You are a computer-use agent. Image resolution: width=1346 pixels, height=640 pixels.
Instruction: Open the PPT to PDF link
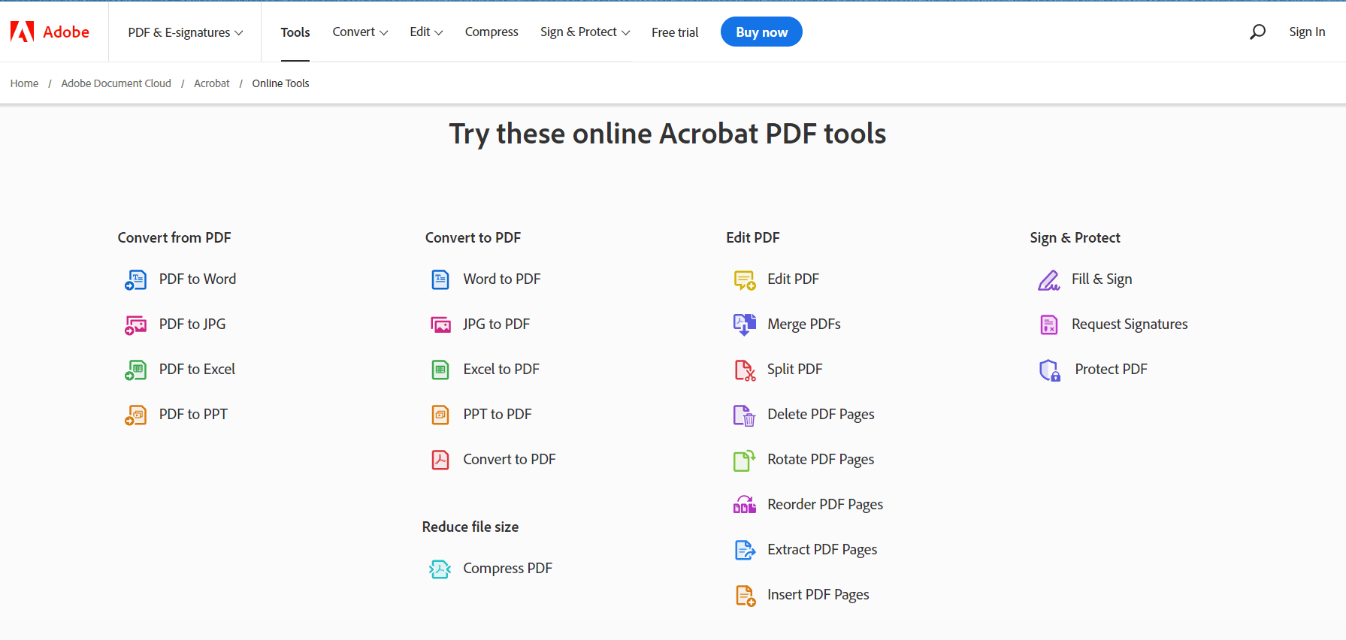[x=498, y=415]
